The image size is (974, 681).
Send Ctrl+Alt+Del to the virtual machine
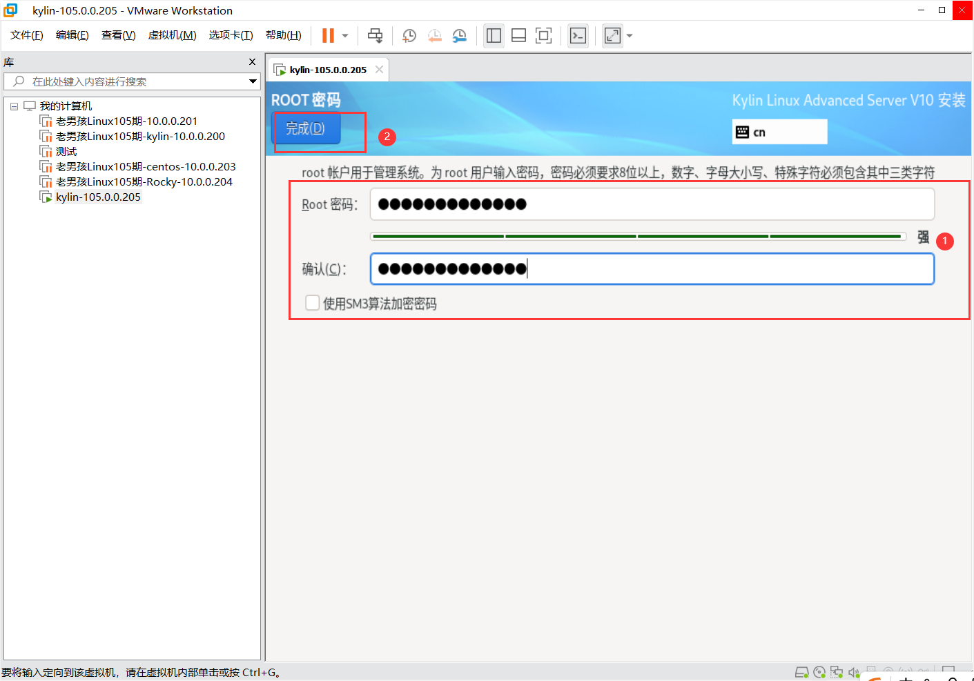375,36
